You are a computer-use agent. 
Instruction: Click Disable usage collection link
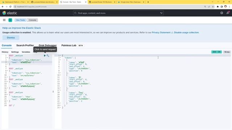click(x=186, y=32)
